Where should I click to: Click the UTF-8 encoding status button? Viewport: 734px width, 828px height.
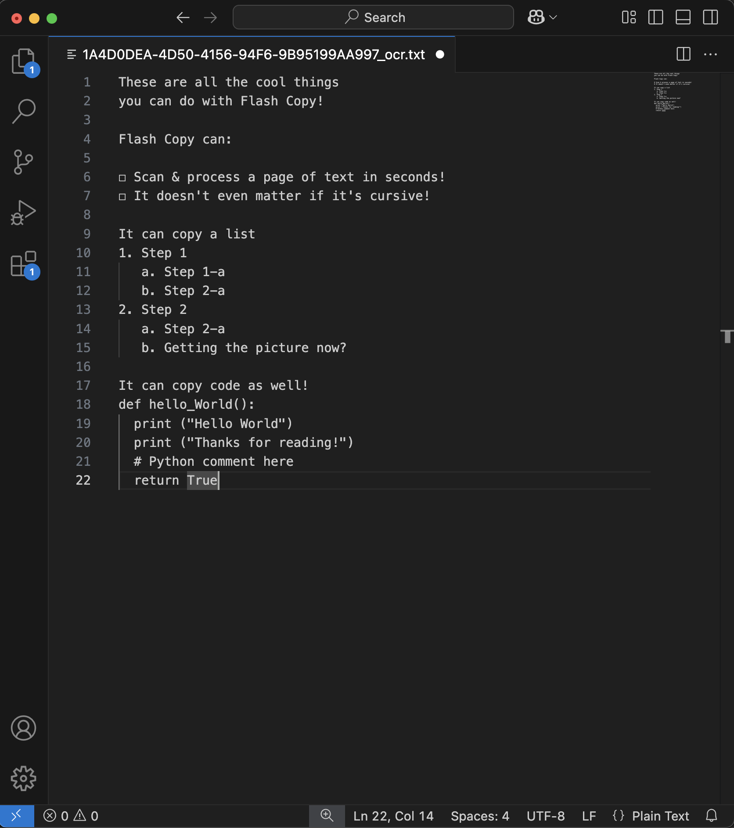tap(545, 816)
